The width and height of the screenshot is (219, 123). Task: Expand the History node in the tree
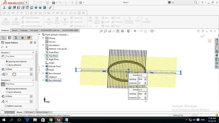click(43, 38)
